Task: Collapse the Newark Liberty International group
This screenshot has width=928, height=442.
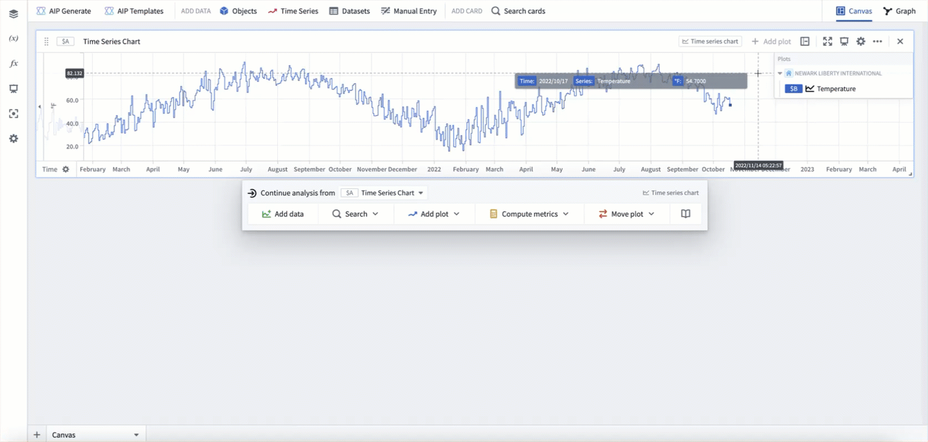Action: click(x=780, y=73)
